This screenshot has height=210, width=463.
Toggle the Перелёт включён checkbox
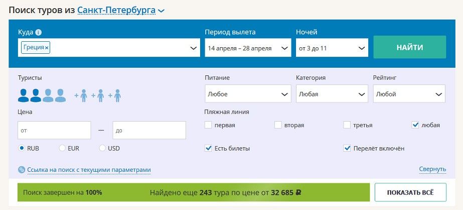347,149
